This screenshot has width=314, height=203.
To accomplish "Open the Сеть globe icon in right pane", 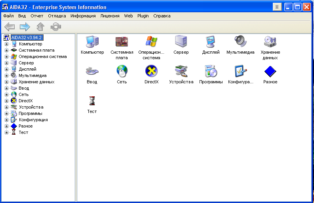I will (x=122, y=71).
